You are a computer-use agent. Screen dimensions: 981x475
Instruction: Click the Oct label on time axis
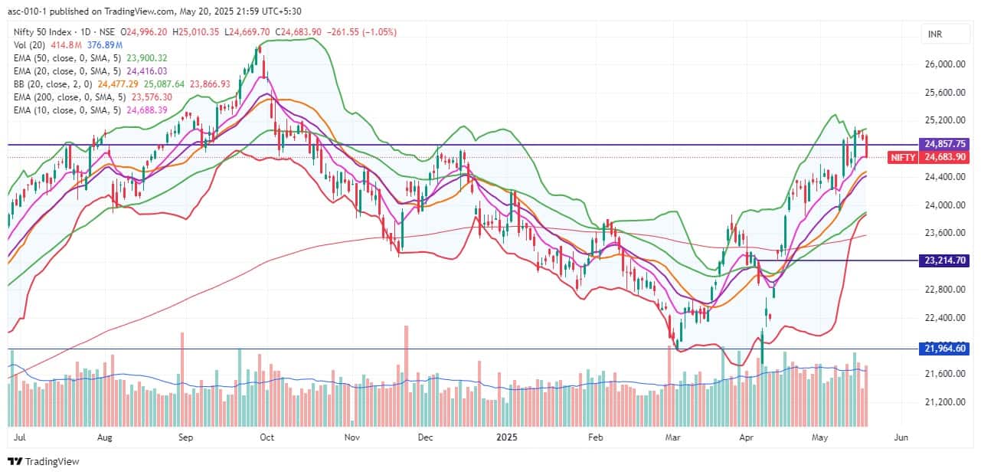tap(267, 437)
